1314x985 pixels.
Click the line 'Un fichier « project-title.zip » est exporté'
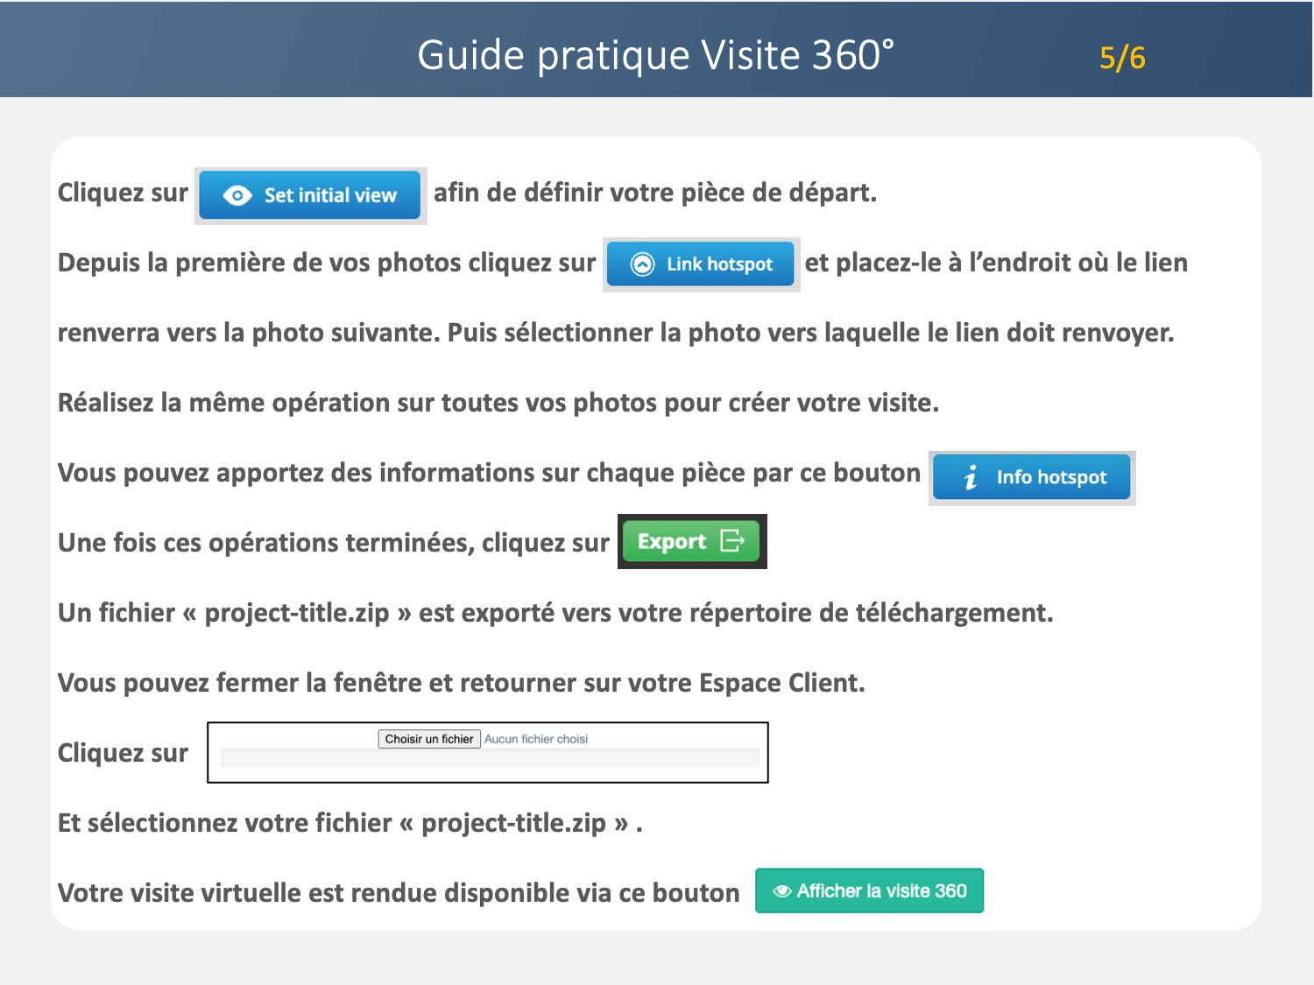pos(555,613)
